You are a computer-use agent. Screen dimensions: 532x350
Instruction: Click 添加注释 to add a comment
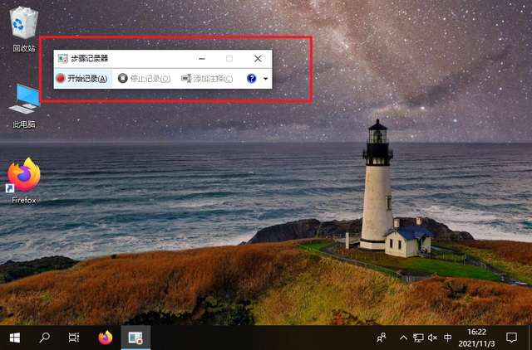click(207, 79)
